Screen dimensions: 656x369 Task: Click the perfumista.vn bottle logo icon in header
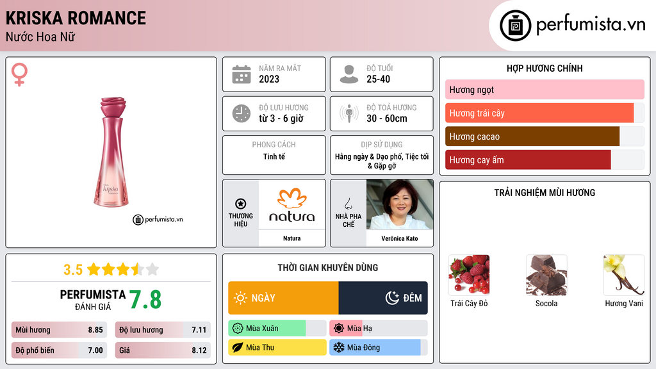tap(516, 26)
